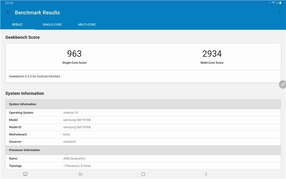286x179 pixels.
Task: Tap the Geekbench 5.2.5 for Android AArch64 text
Action: tap(34, 76)
